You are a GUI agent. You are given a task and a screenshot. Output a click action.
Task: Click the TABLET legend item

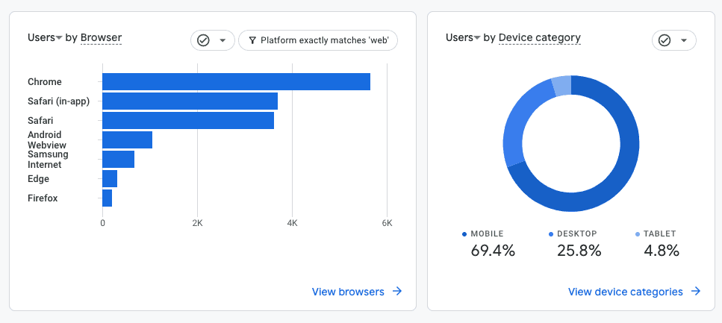tap(660, 233)
